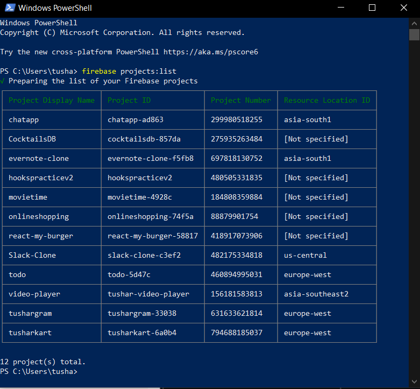The width and height of the screenshot is (420, 389).
Task: Click the 'chatapp-ad863' project ID
Action: [x=136, y=120]
